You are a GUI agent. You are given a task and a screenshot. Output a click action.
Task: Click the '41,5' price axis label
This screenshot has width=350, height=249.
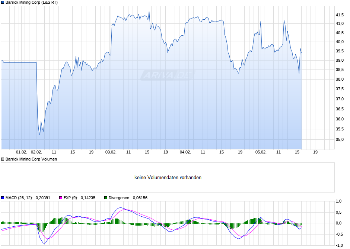tap(340, 15)
